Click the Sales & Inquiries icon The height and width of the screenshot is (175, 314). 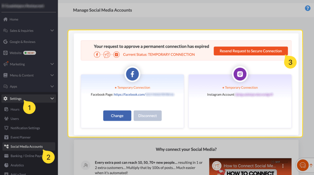[5, 31]
